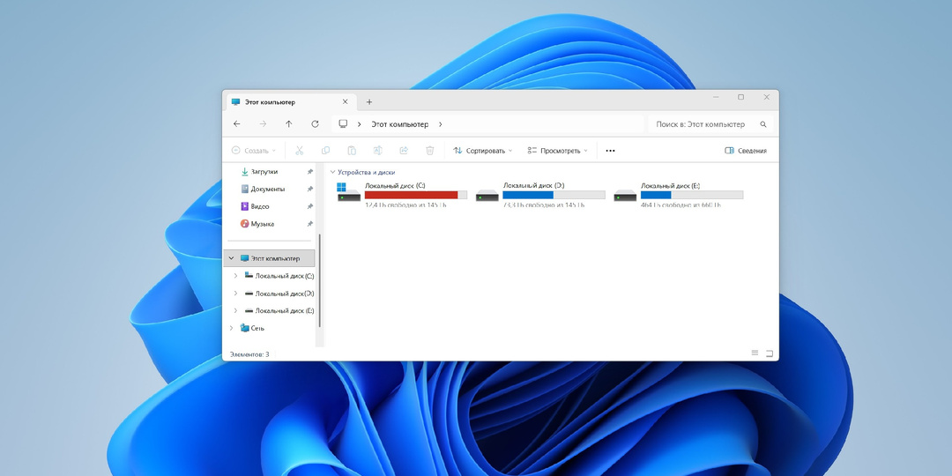
Task: Click the Delete trash icon
Action: 430,151
